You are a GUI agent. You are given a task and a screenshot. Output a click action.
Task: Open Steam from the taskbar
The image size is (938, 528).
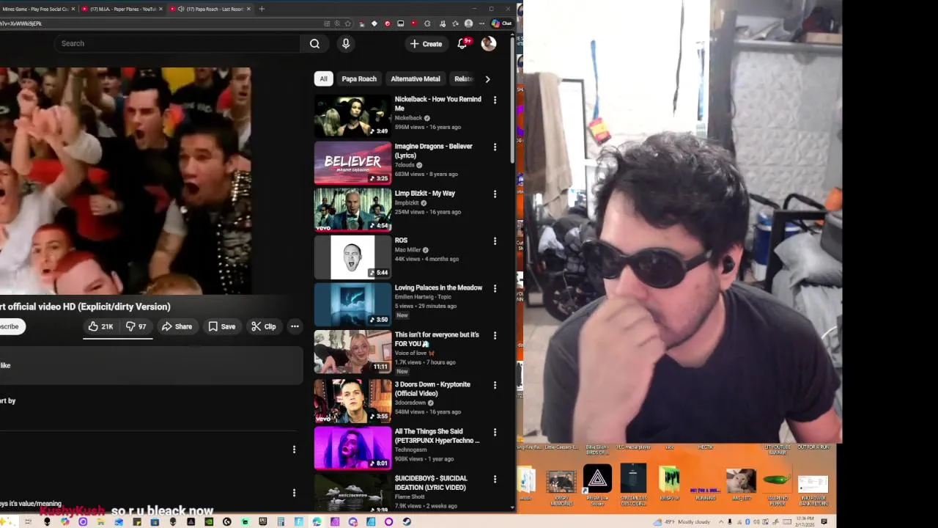tap(407, 521)
